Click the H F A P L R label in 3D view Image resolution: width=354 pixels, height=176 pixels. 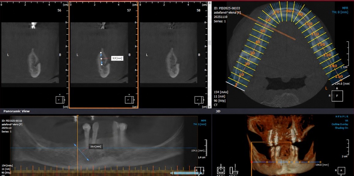(x=342, y=117)
